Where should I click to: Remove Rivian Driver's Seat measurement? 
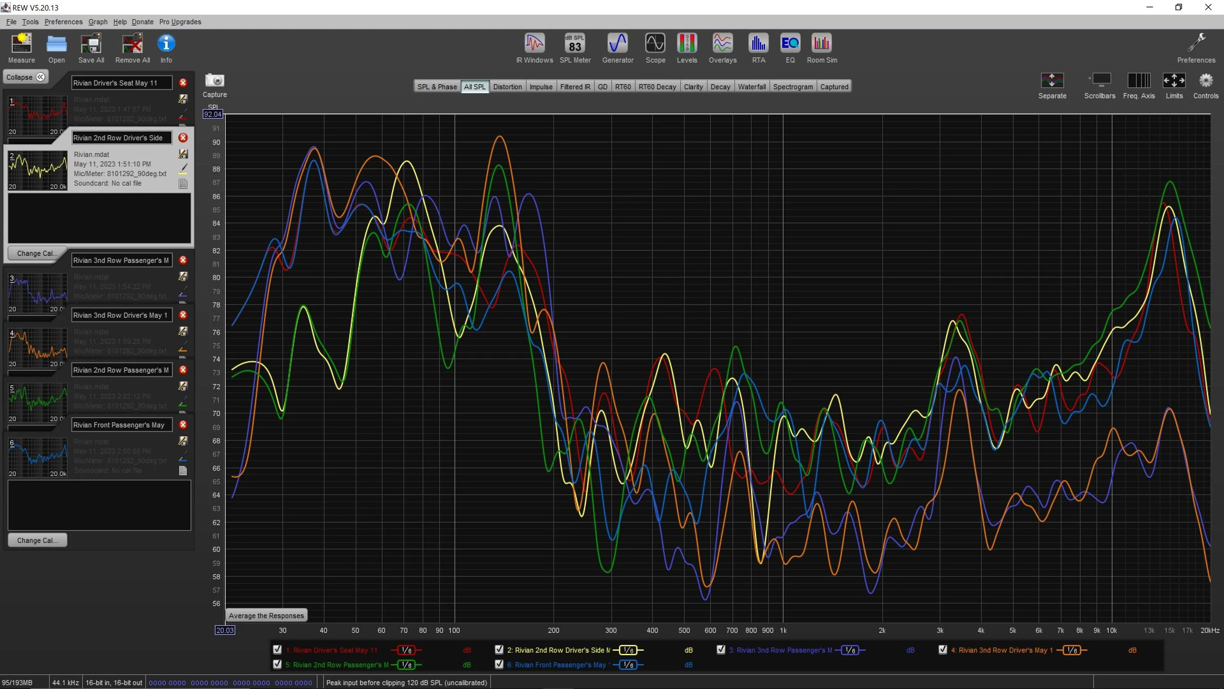pyautogui.click(x=183, y=83)
